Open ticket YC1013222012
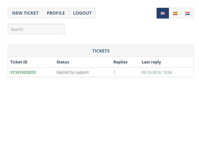199x167 pixels. [x=23, y=72]
